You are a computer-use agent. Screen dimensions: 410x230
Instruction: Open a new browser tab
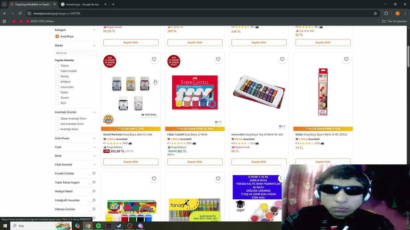(x=113, y=4)
